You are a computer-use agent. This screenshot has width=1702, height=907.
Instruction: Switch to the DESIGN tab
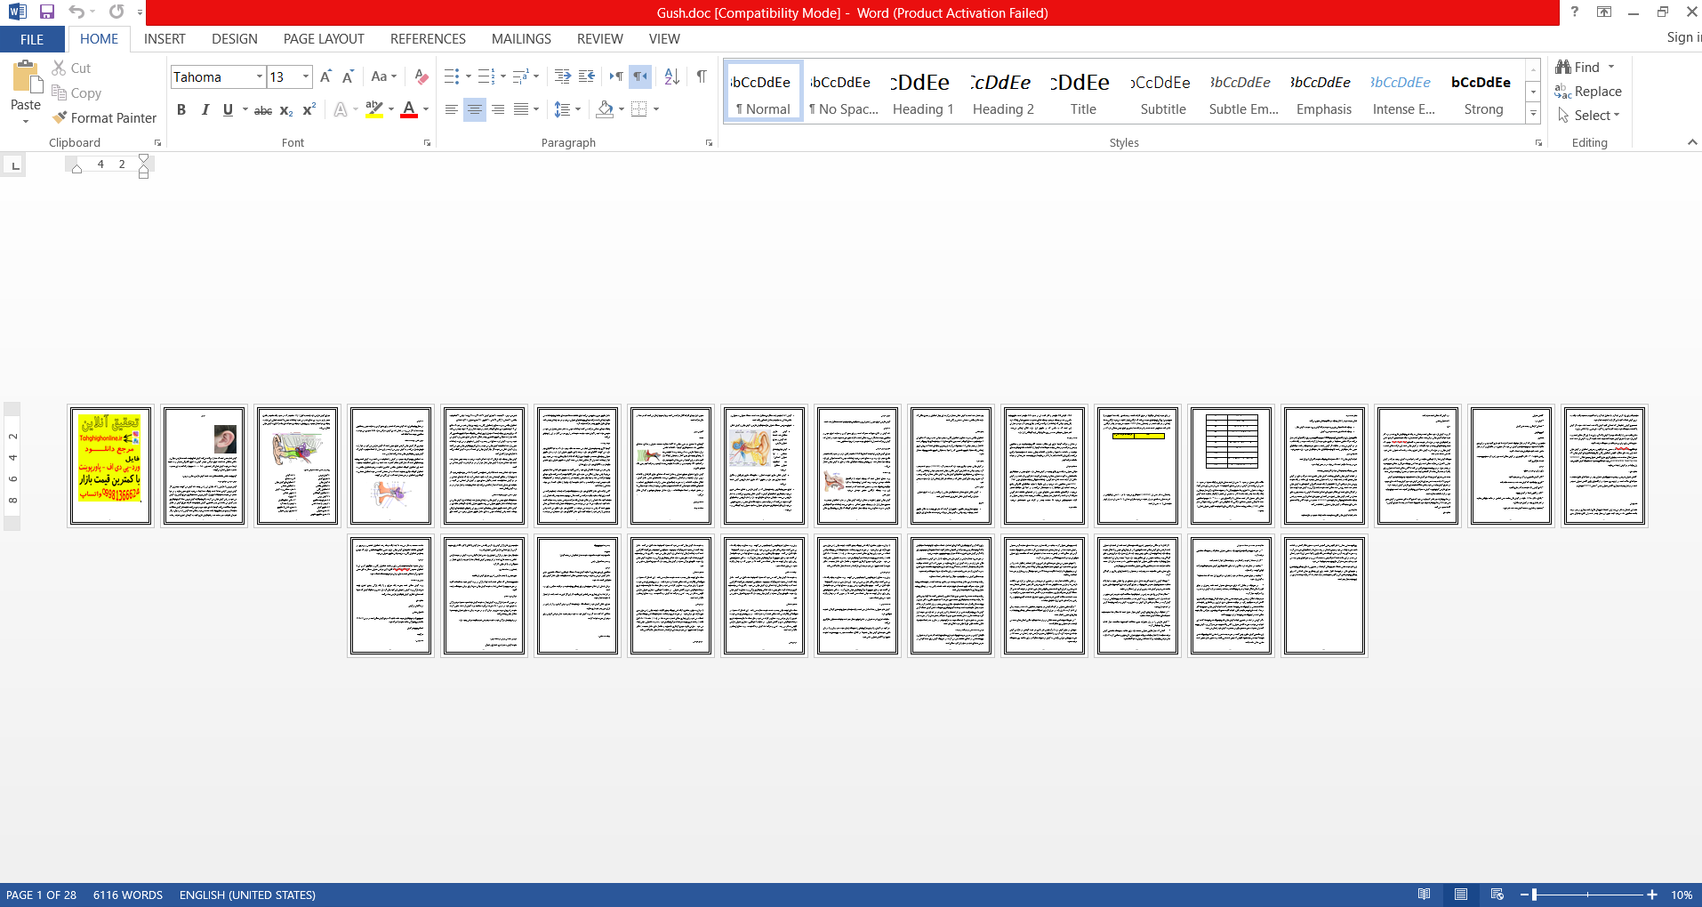coord(235,39)
